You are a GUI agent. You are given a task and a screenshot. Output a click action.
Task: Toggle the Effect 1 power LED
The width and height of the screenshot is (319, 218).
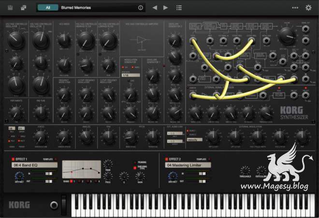point(13,159)
